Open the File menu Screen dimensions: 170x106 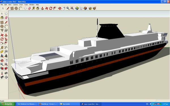click(x=2, y=5)
